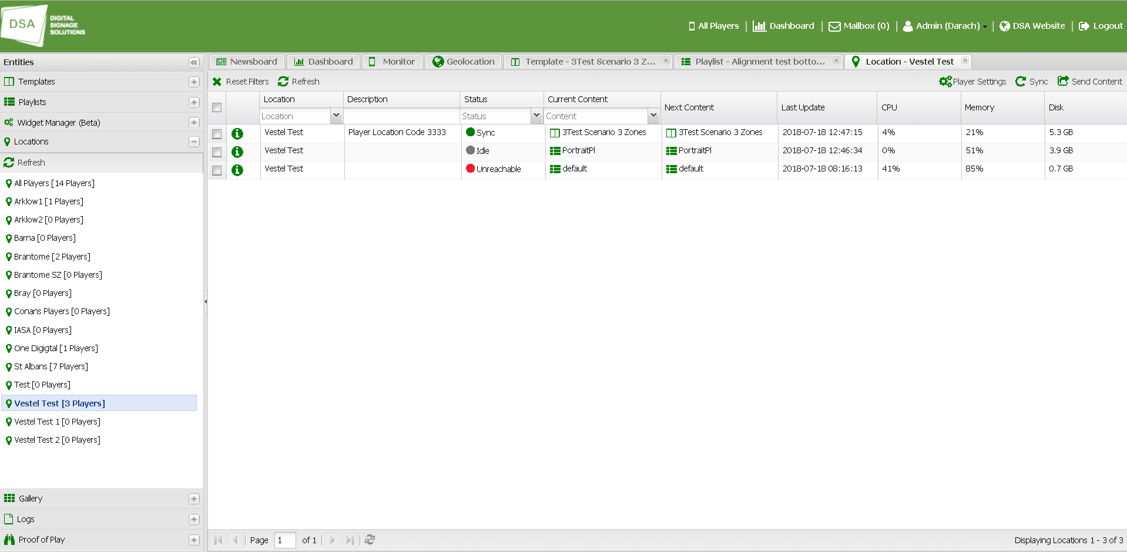Expand the Gallery section
Image resolution: width=1127 pixels, height=552 pixels.
click(x=194, y=499)
